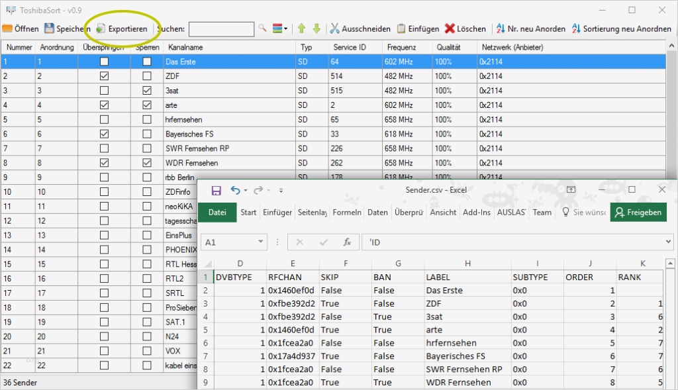Viewport: 678px width, 390px height.
Task: Open the search view options dropdown
Action: pos(281,29)
